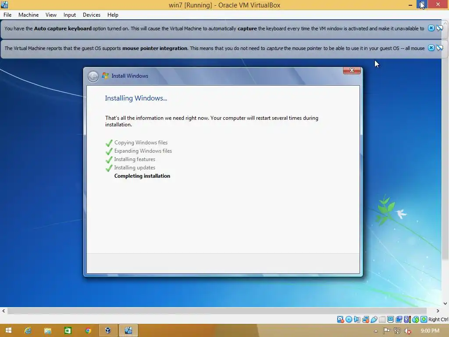The height and width of the screenshot is (337, 449).
Task: Open Google Chrome from the taskbar
Action: point(88,330)
